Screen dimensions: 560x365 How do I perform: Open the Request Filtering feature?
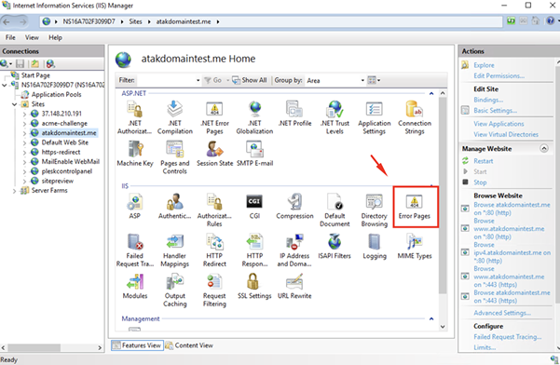pyautogui.click(x=214, y=291)
